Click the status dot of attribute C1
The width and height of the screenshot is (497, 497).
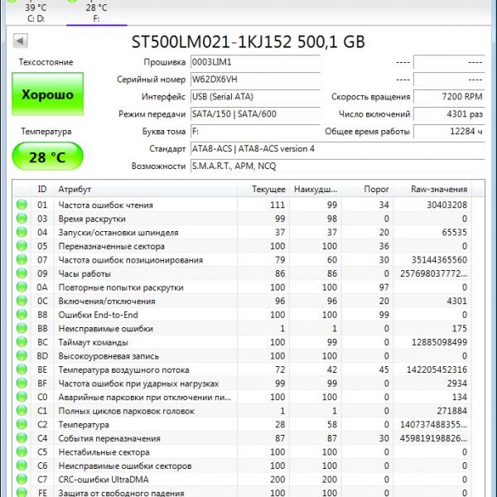point(22,411)
